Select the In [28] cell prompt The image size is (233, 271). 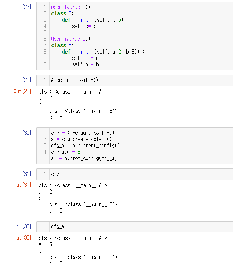point(24,80)
